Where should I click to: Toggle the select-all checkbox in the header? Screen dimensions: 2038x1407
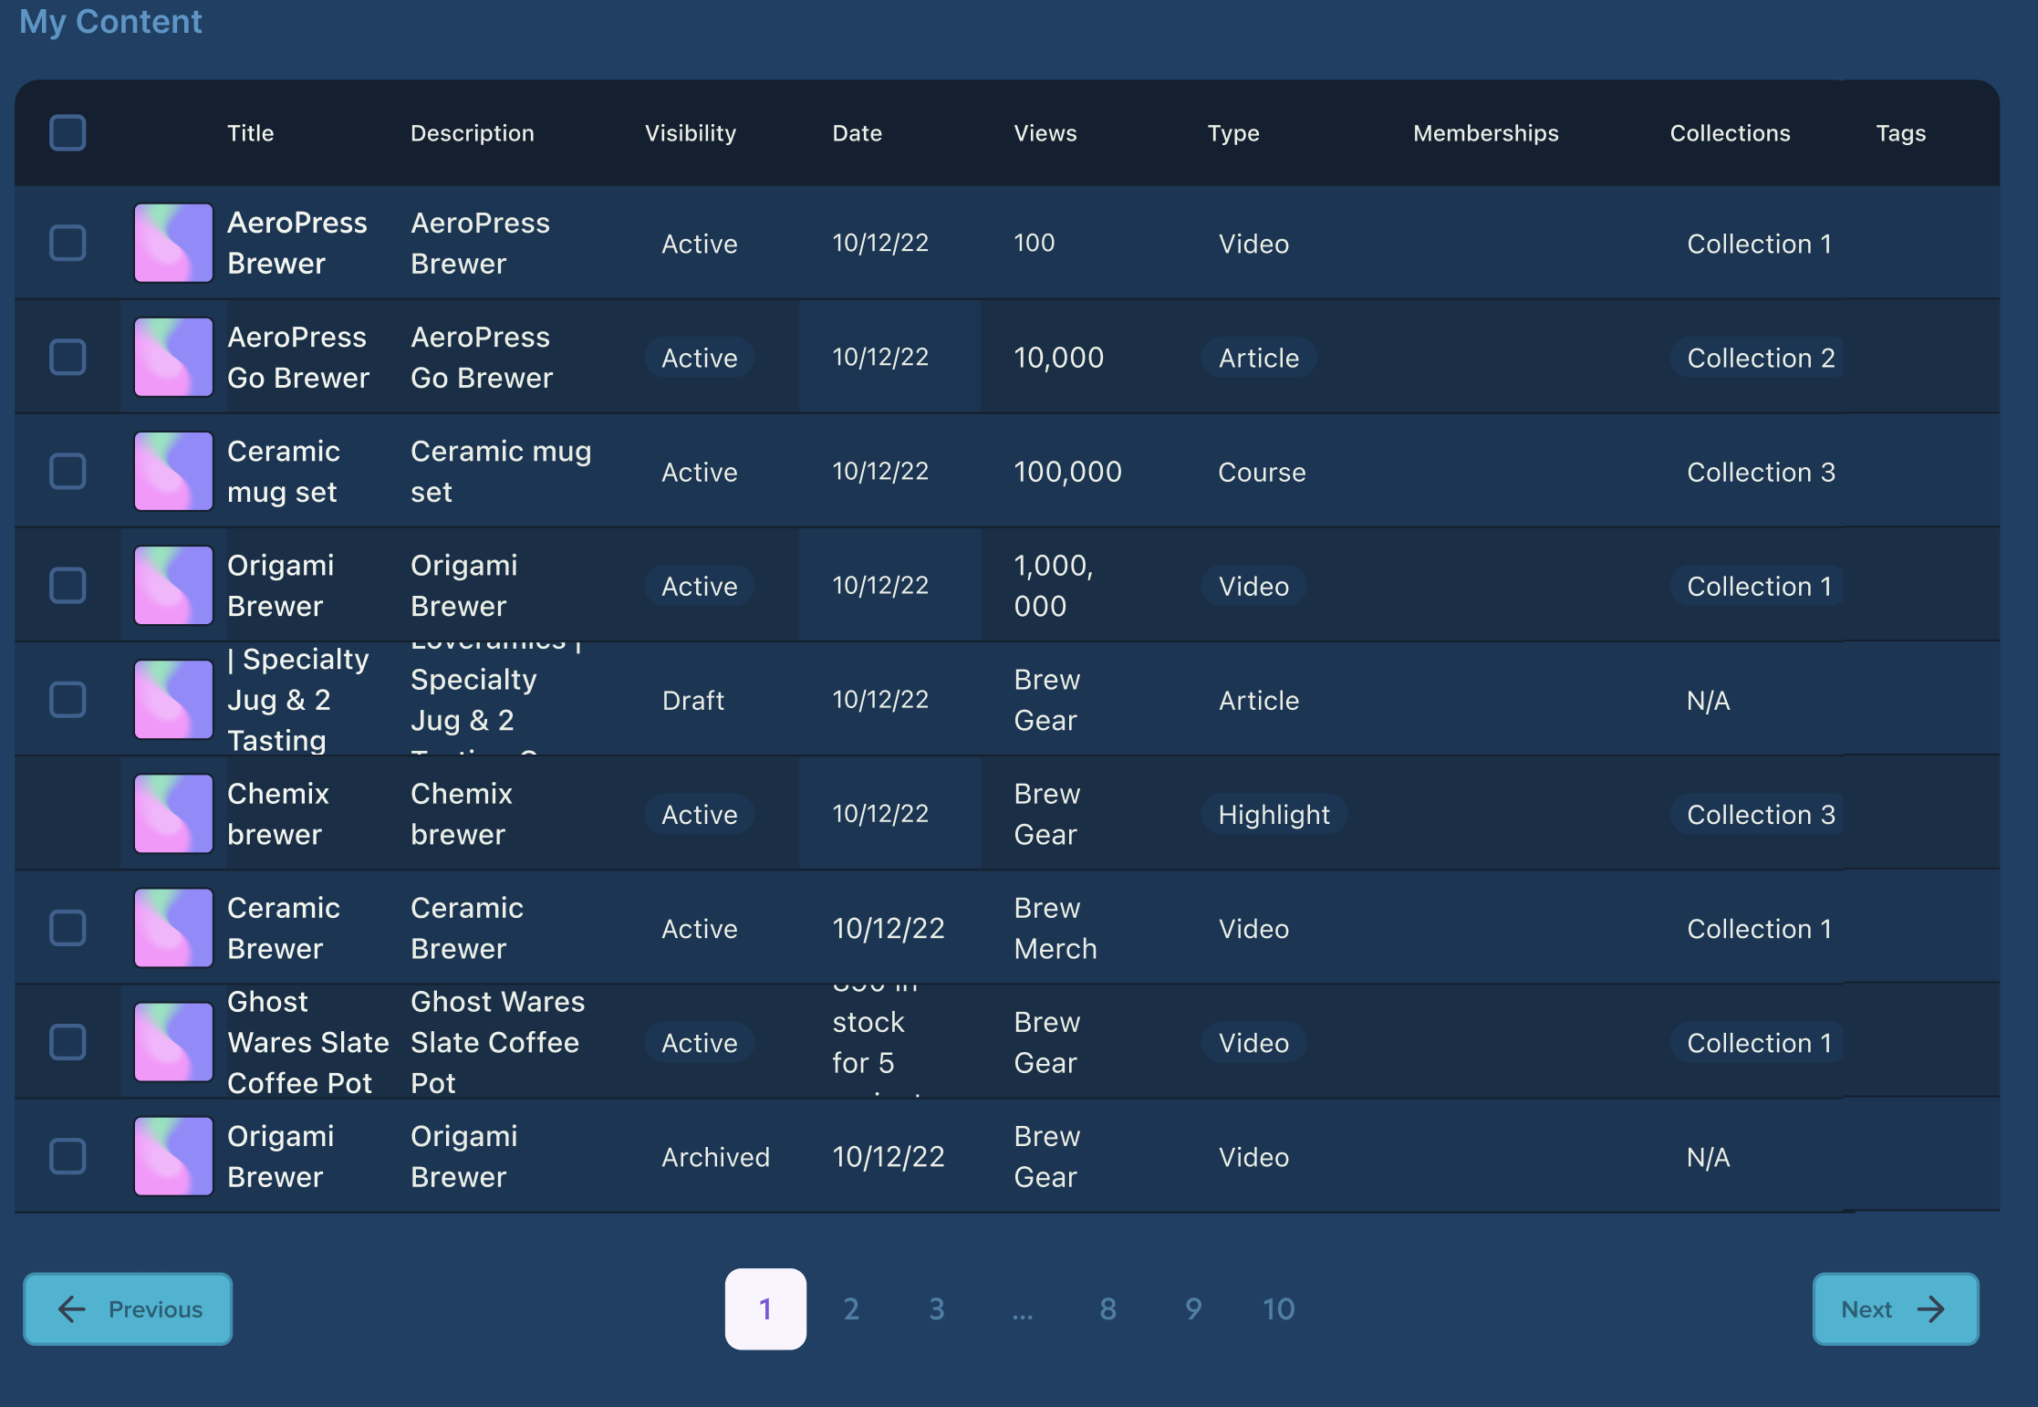(67, 132)
